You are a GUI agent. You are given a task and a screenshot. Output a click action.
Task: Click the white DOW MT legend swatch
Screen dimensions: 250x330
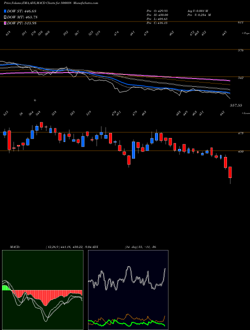pos(5,17)
